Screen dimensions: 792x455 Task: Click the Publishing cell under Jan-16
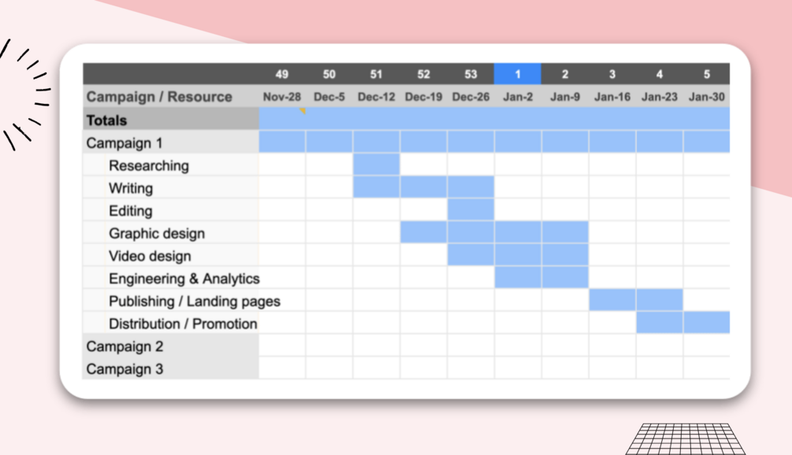point(612,301)
